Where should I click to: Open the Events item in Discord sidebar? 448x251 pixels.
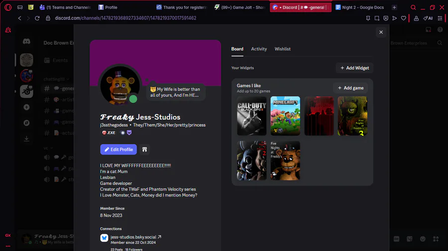pyautogui.click(x=56, y=60)
